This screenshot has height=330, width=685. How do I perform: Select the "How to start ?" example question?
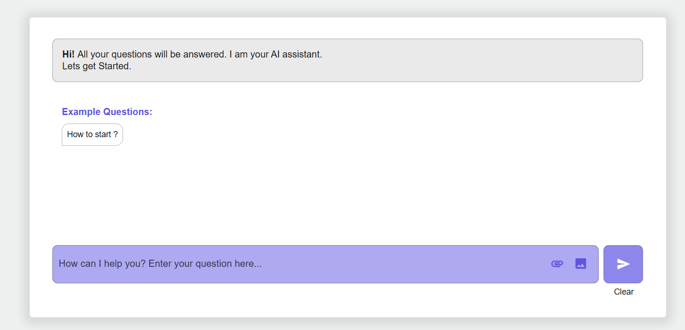pos(92,134)
